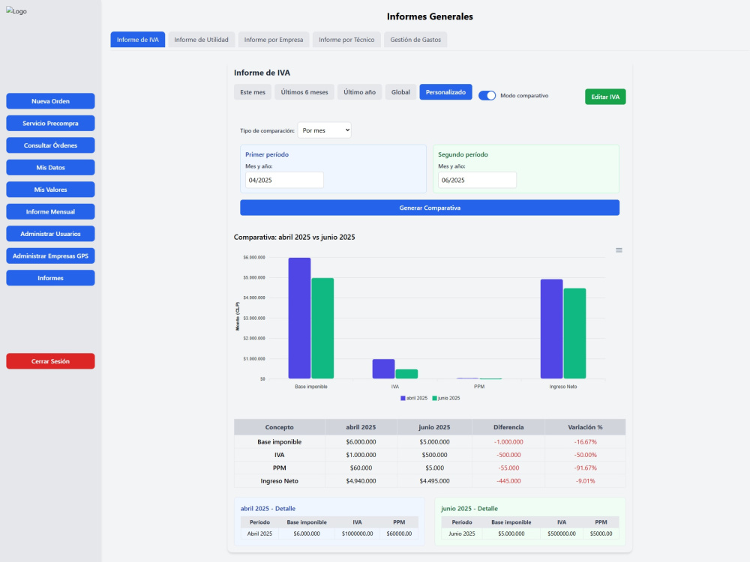Focus the Segundo período month field
The image size is (750, 562).
point(477,180)
